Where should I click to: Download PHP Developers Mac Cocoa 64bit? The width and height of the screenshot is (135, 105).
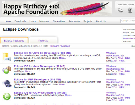pos(127,85)
